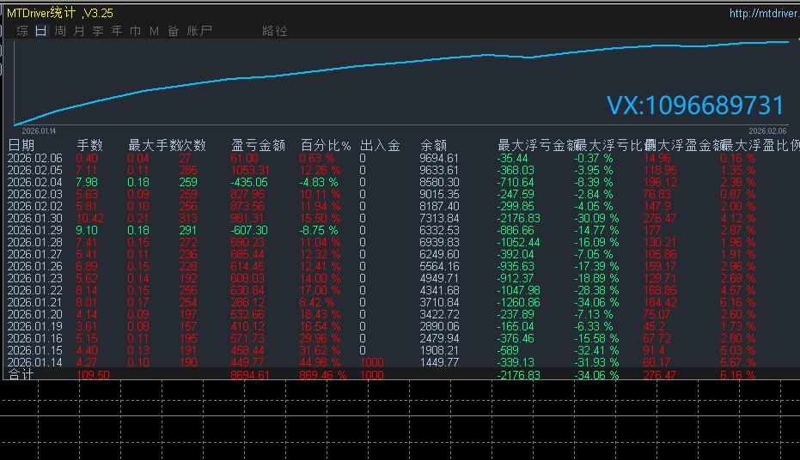The width and height of the screenshot is (800, 460).
Task: Open the 季 quarterly tab
Action: pyautogui.click(x=98, y=31)
